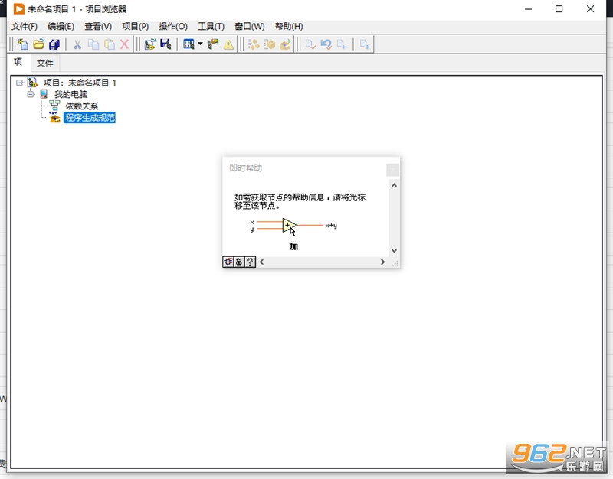Click the Cut scissors icon
The image size is (613, 479).
click(77, 44)
